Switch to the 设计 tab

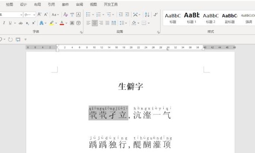23,4
